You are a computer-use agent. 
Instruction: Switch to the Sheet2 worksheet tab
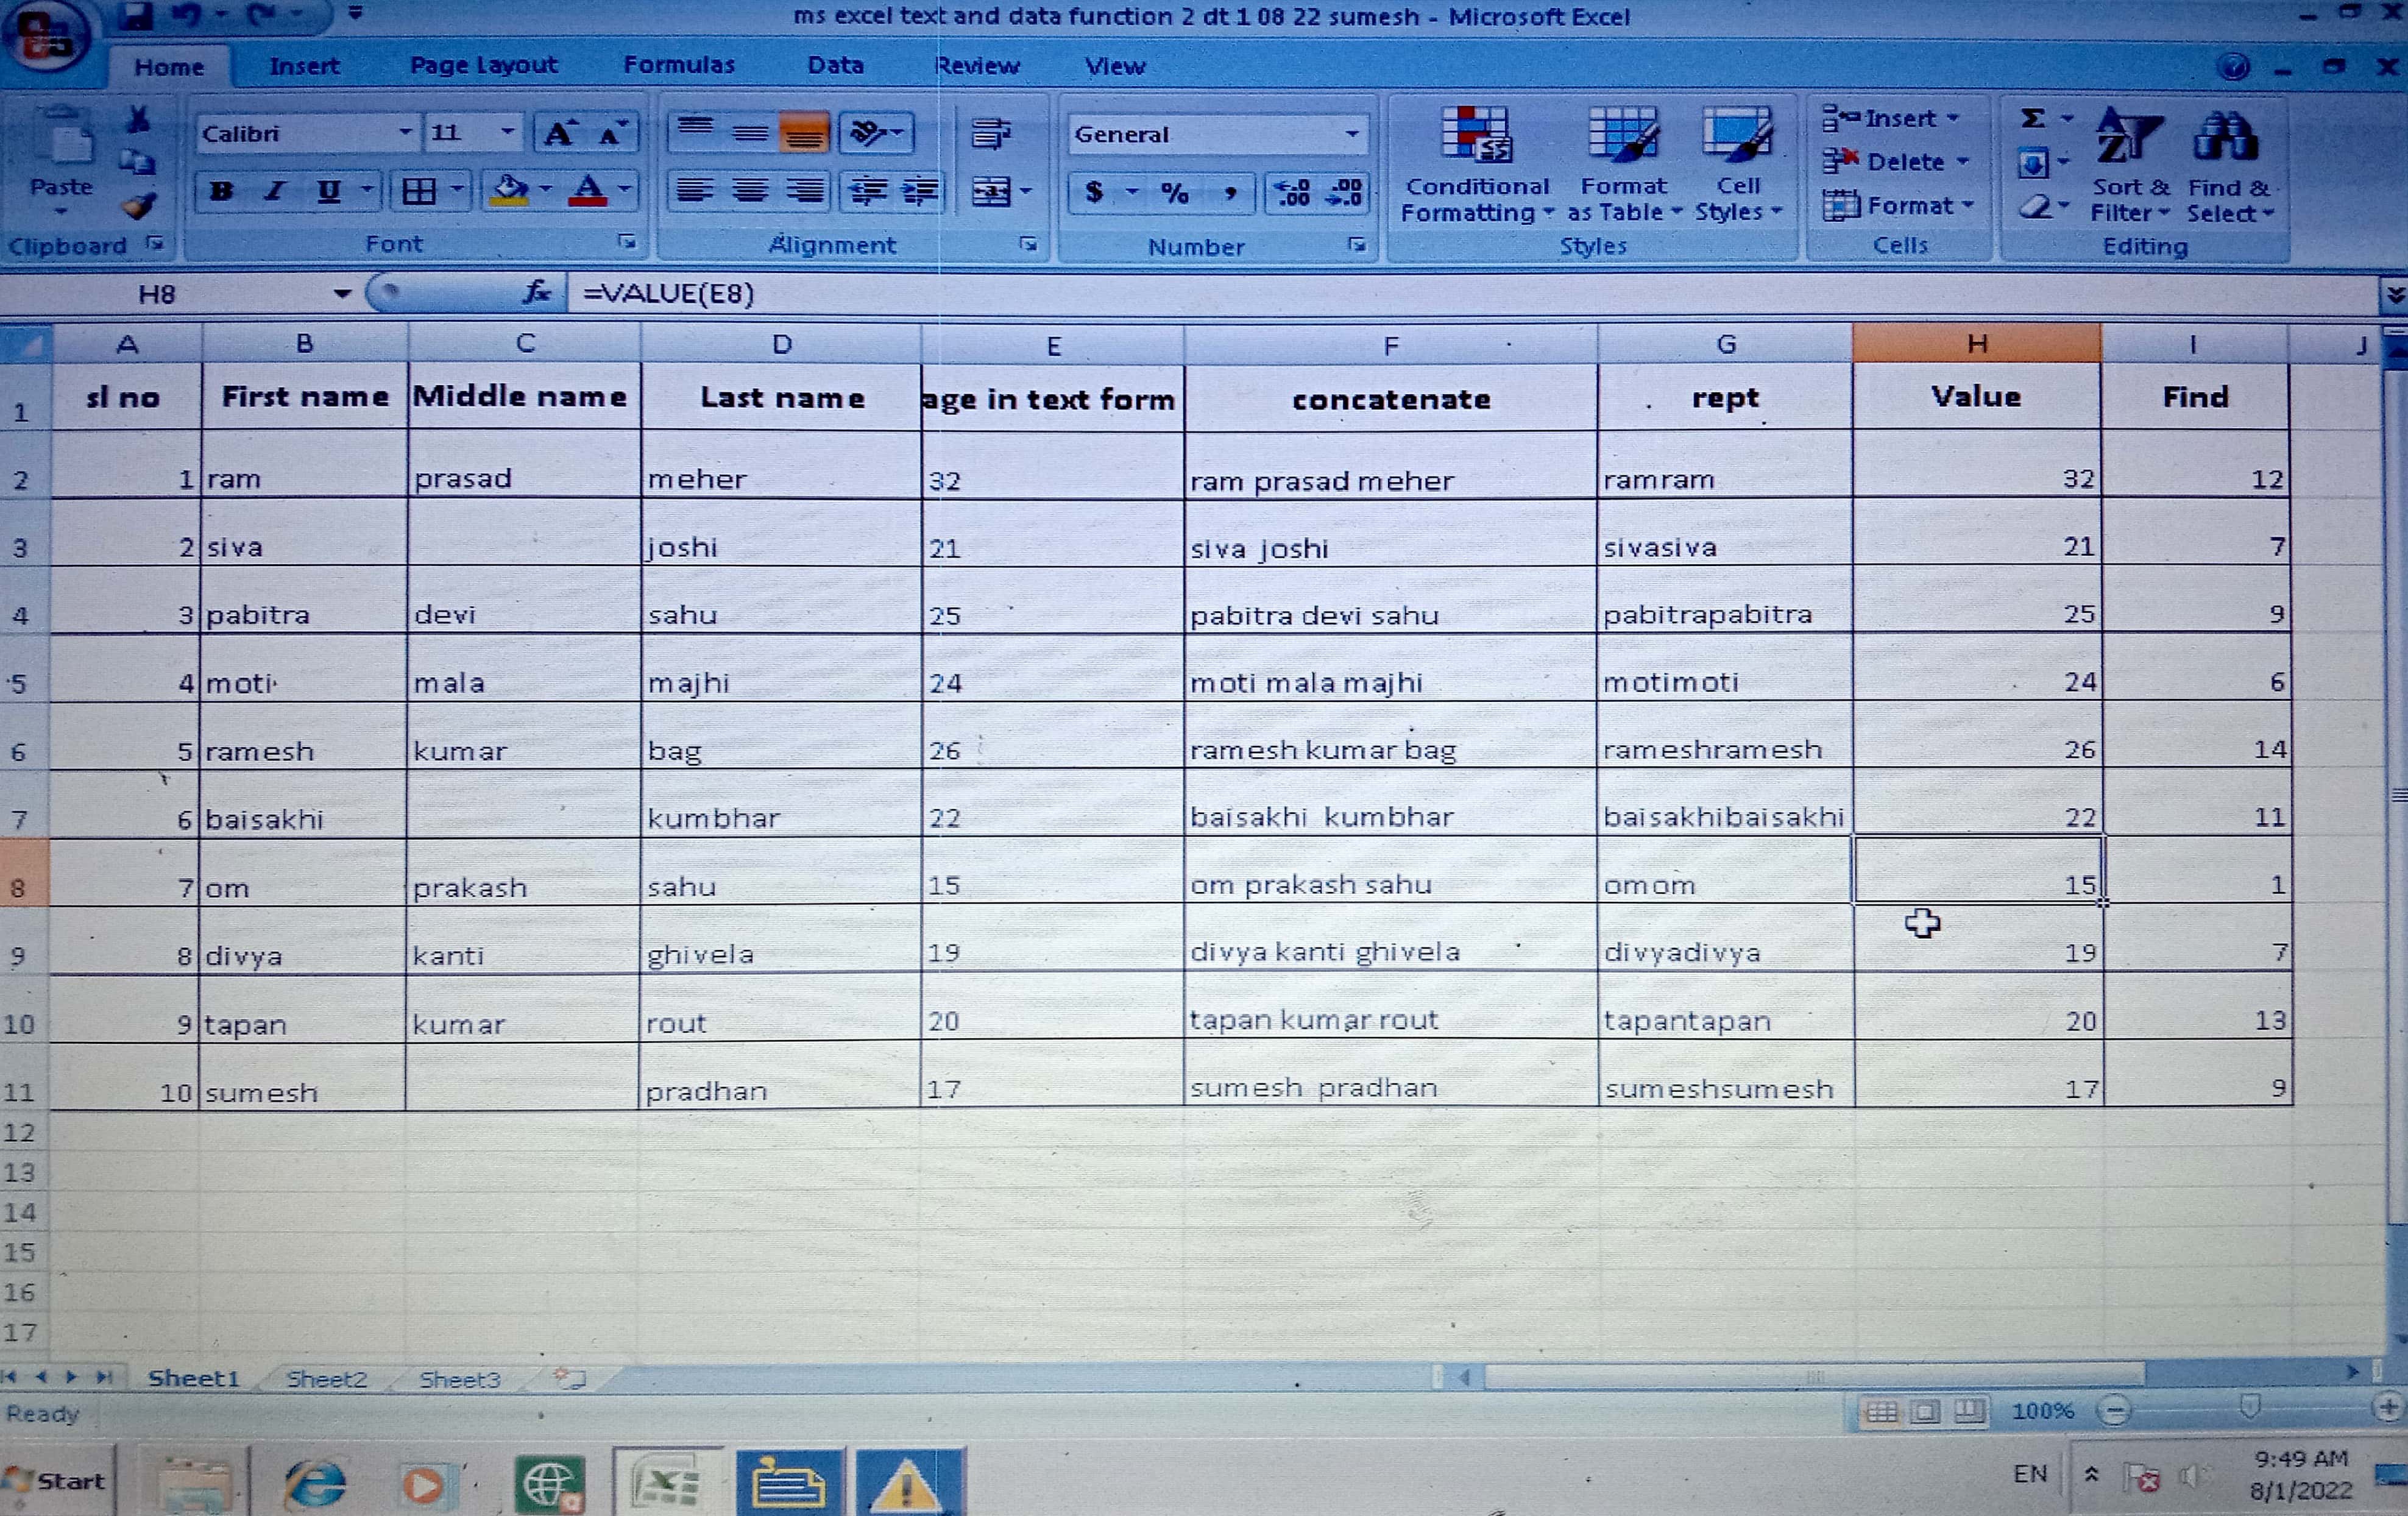click(x=327, y=1379)
